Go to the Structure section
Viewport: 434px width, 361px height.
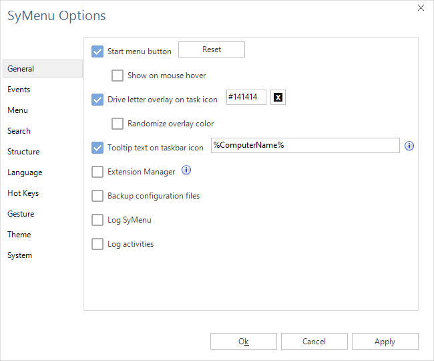(x=23, y=152)
